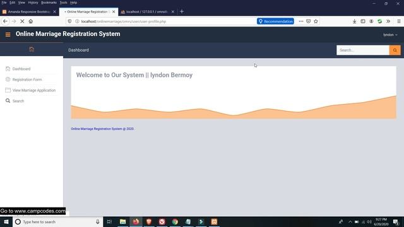Show sidebars toolbar icon
The height and width of the screenshot is (227, 404).
tap(363, 21)
